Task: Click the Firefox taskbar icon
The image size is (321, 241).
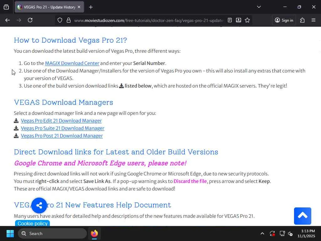Action: [94, 233]
